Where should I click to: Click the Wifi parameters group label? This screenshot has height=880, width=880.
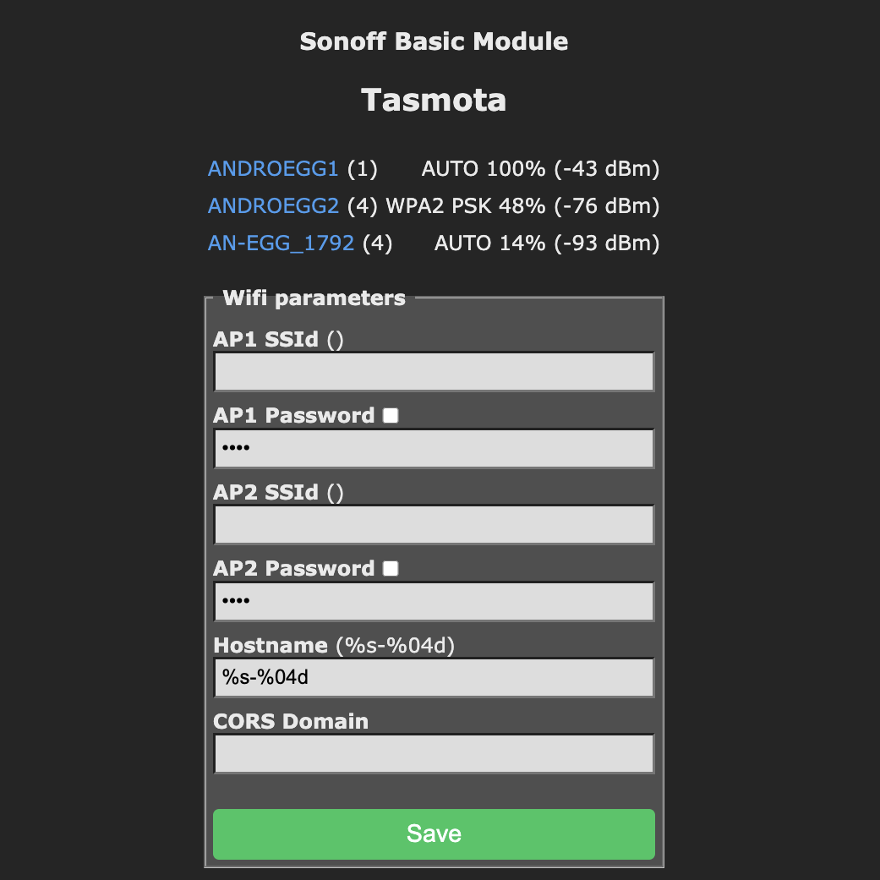[313, 298]
